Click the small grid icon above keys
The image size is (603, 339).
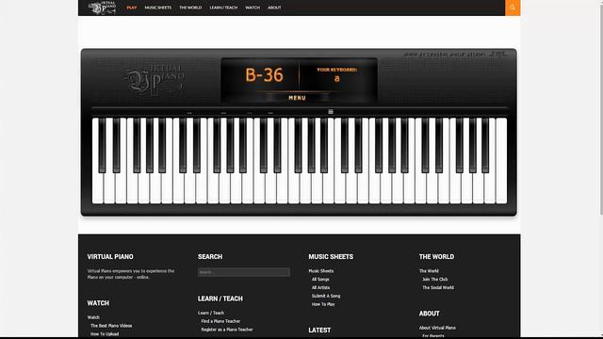(x=331, y=112)
